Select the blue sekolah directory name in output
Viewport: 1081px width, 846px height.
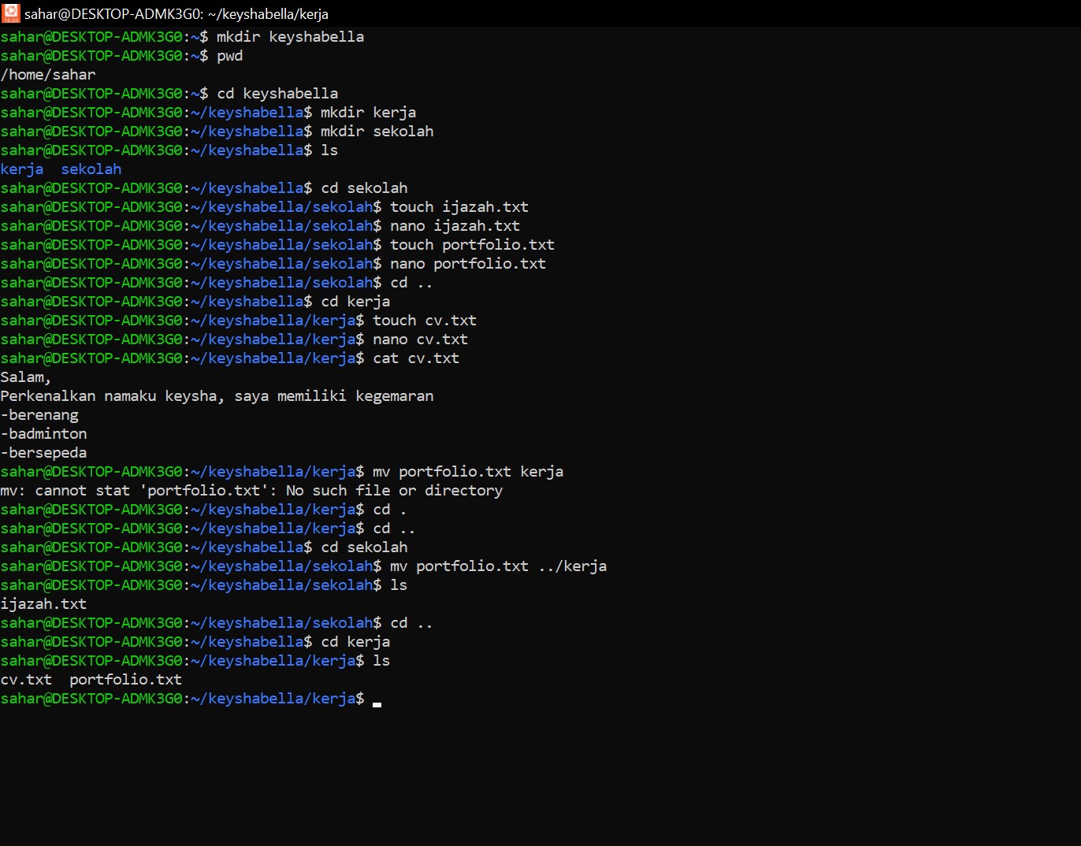pyautogui.click(x=91, y=169)
